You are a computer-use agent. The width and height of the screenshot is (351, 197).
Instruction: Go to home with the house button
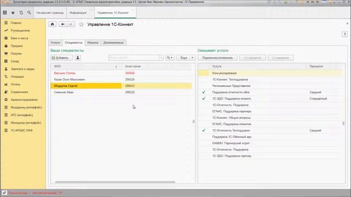click(53, 24)
